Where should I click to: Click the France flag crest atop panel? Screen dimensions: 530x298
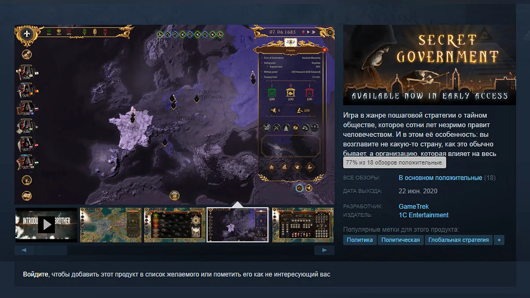(x=291, y=43)
